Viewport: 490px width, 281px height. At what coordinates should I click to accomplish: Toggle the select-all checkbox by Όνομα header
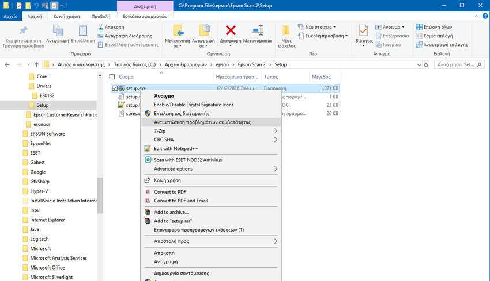coord(112,76)
